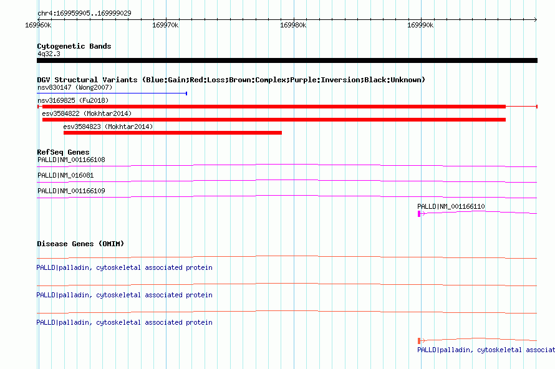The image size is (555, 369).
Task: Click the RefSeq Genes track title
Action: click(63, 152)
